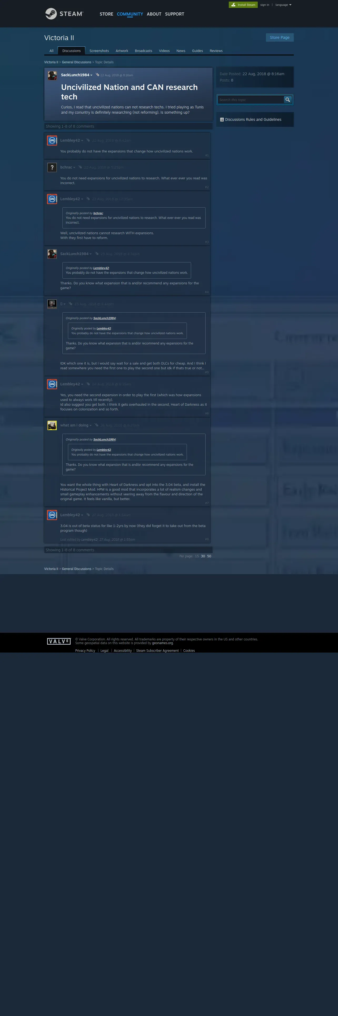Click Lembley42's avatar on comment #8
Screen dimensions: 338x1016
[52, 515]
